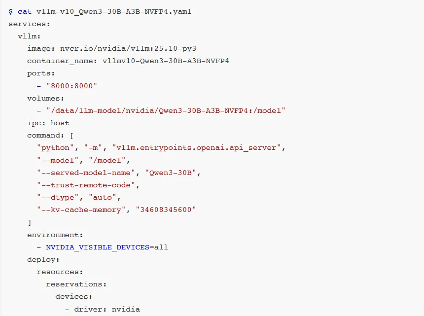
Task: Click the "34608345600" cache memory value
Action: (x=166, y=210)
